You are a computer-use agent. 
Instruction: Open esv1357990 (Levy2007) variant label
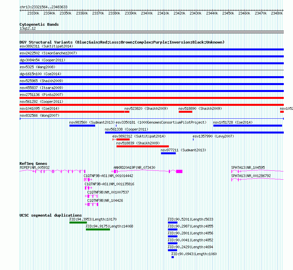(x=213, y=136)
